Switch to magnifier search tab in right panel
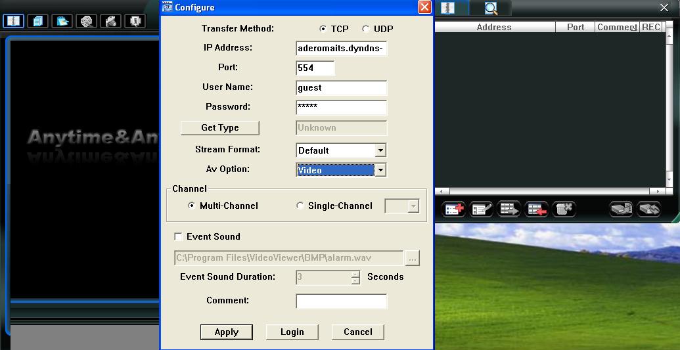The image size is (680, 350). pyautogui.click(x=491, y=8)
